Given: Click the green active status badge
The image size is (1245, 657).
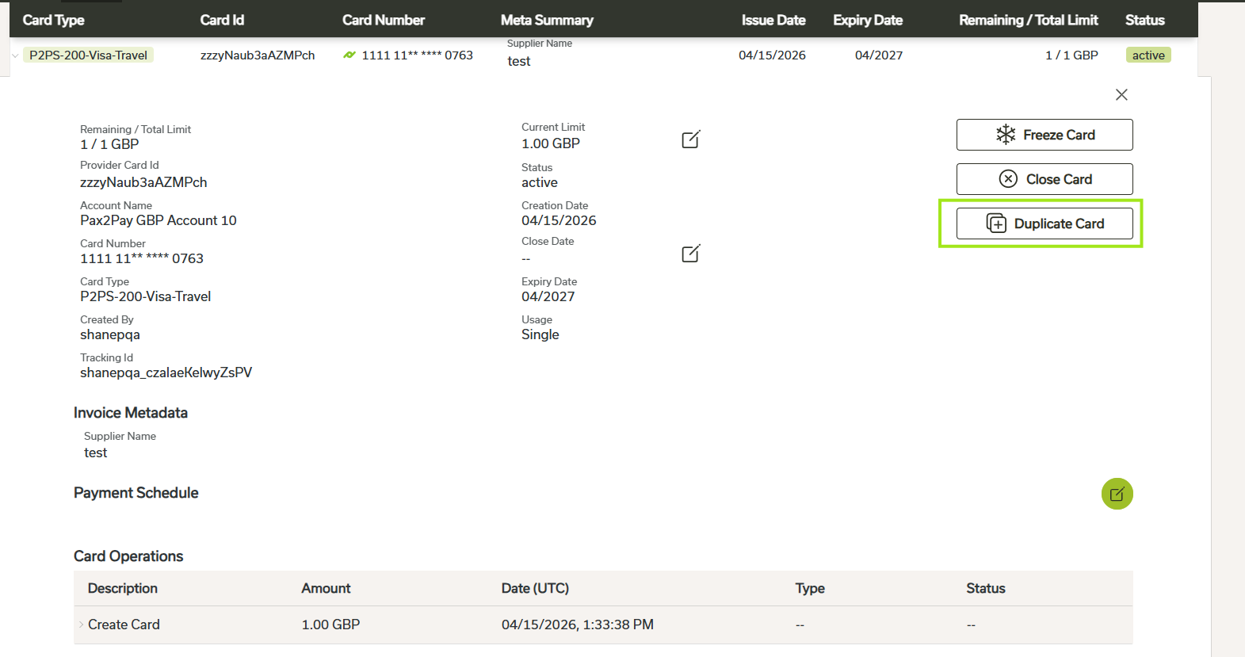Looking at the screenshot, I should (x=1148, y=55).
